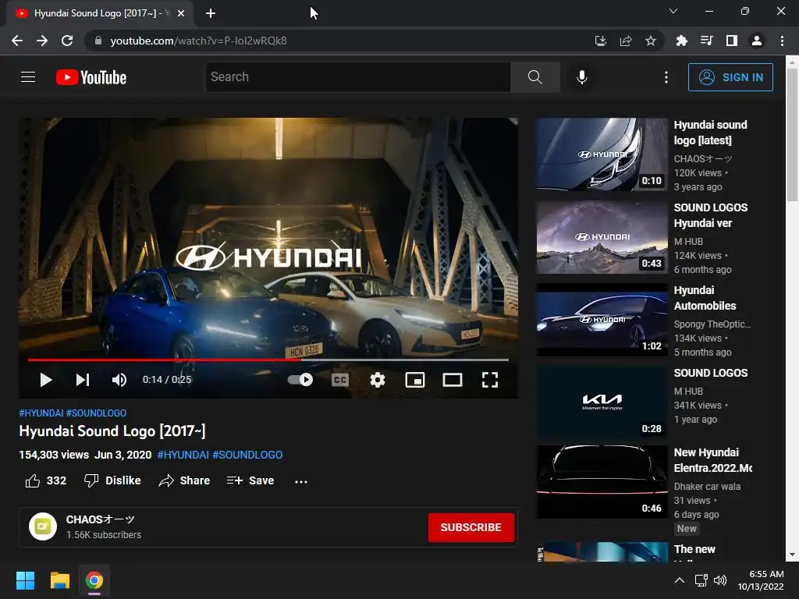
Task: Open tab search chevron dropdown
Action: point(673,11)
